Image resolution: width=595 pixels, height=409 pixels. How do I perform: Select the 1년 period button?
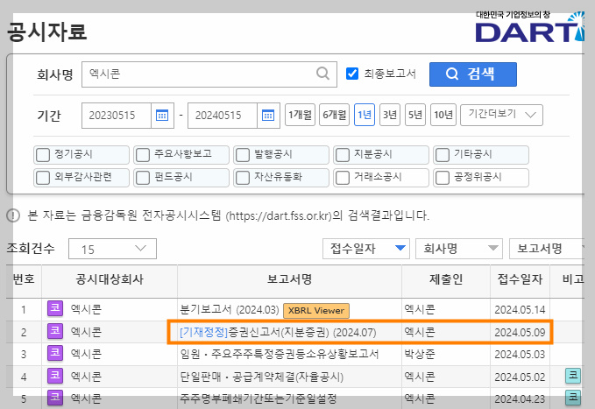365,115
